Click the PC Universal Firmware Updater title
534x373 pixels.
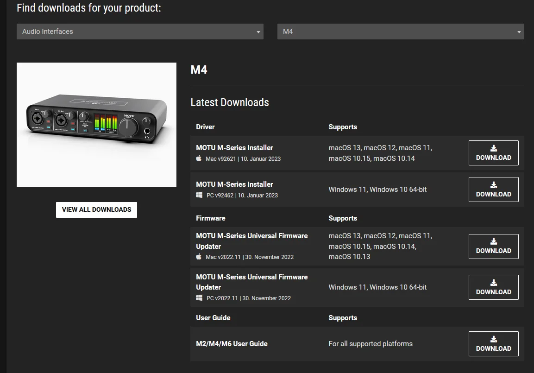coord(251,282)
